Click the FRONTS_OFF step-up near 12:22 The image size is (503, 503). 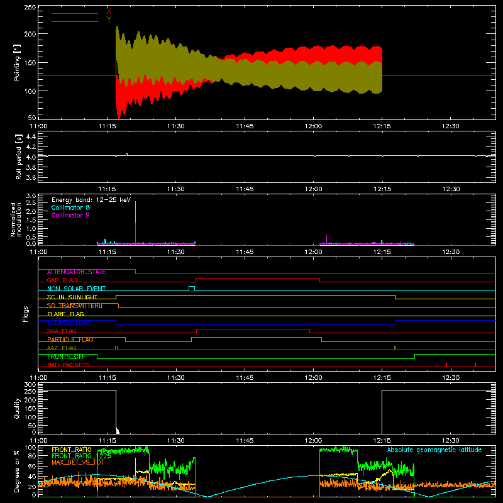click(414, 357)
